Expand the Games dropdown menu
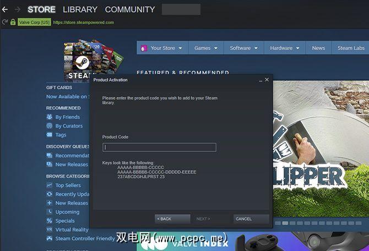Image resolution: width=369 pixels, height=251 pixels. [x=205, y=48]
